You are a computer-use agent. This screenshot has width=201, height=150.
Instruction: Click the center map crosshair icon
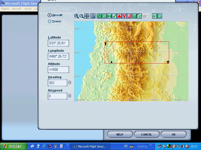[x=87, y=16]
